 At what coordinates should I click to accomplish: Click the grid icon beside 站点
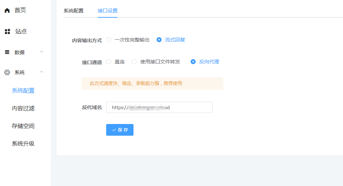coord(7,32)
